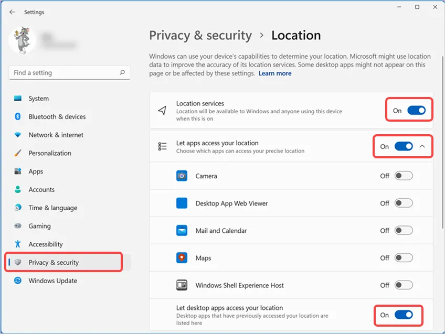Select the System settings icon
This screenshot has height=334, width=445.
coord(17,98)
